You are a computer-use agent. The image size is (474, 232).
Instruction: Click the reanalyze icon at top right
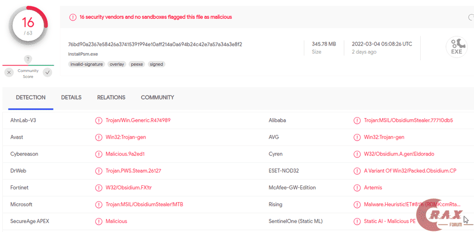coord(471,17)
